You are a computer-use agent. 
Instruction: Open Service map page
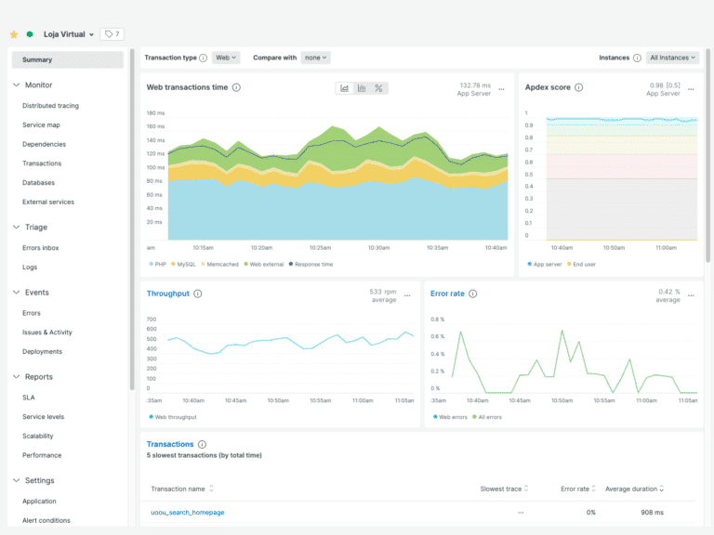click(41, 125)
